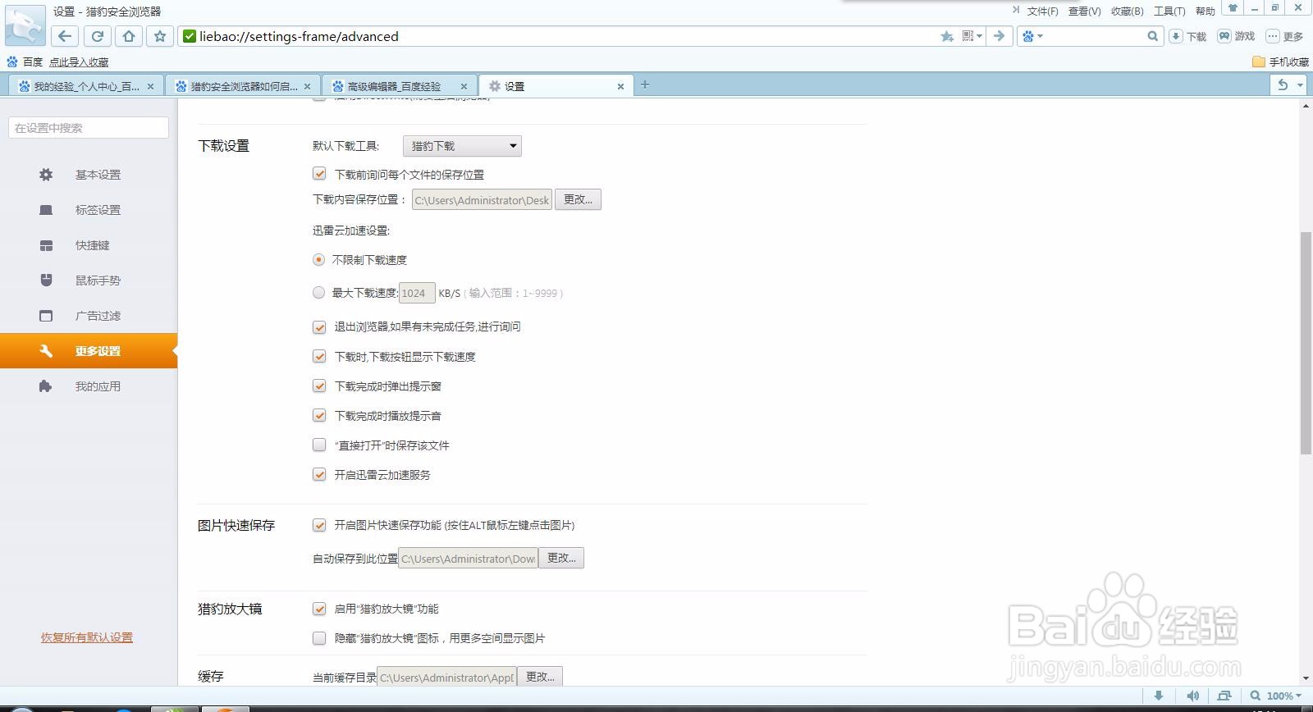Open the more (更多) toolbar menu

coord(1284,36)
